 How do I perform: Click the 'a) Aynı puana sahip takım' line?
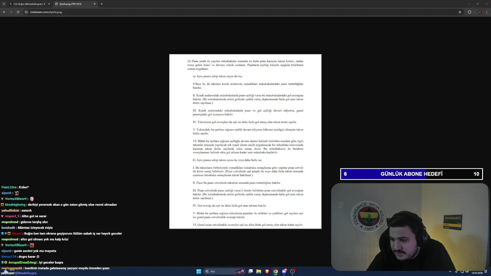tap(217, 76)
